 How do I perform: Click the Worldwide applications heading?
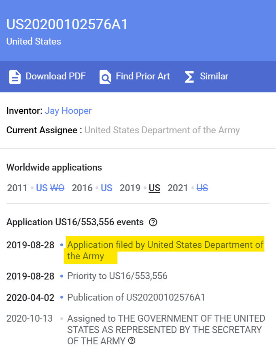point(54,167)
